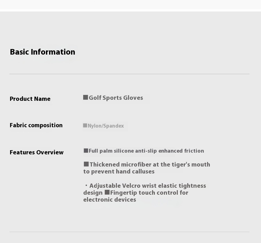Viewport: 261px width, 243px height.
Task: Click the 'electronic devices' text line
Action: 110,200
